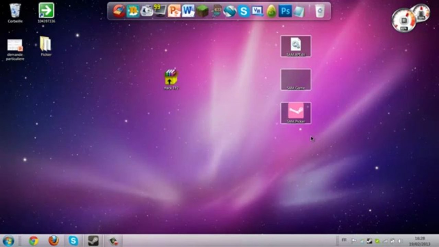439x247 pixels.
Task: Select the demande particuliere file
Action: [15, 50]
